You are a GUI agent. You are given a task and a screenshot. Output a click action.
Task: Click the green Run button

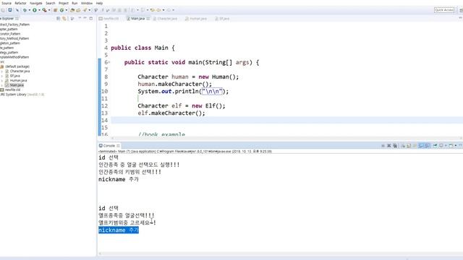coord(35,10)
